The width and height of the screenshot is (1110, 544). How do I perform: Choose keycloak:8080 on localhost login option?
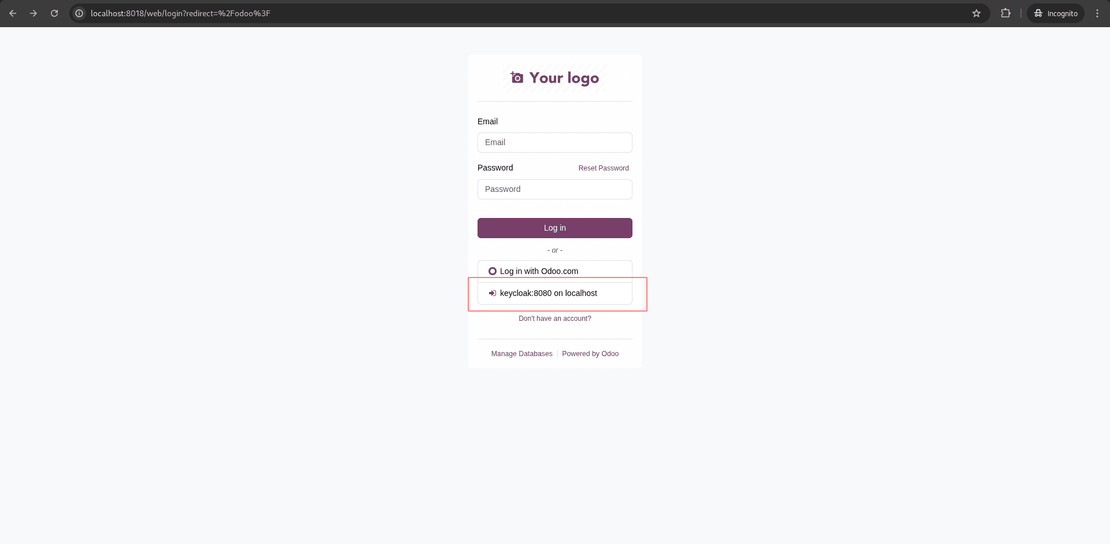[554, 293]
